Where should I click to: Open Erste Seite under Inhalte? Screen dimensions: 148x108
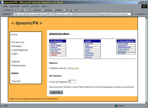(x=89, y=43)
